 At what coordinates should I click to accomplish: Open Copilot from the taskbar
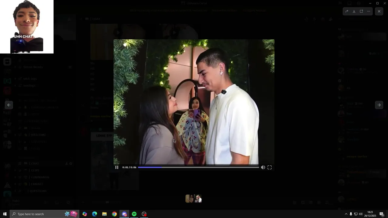85,214
